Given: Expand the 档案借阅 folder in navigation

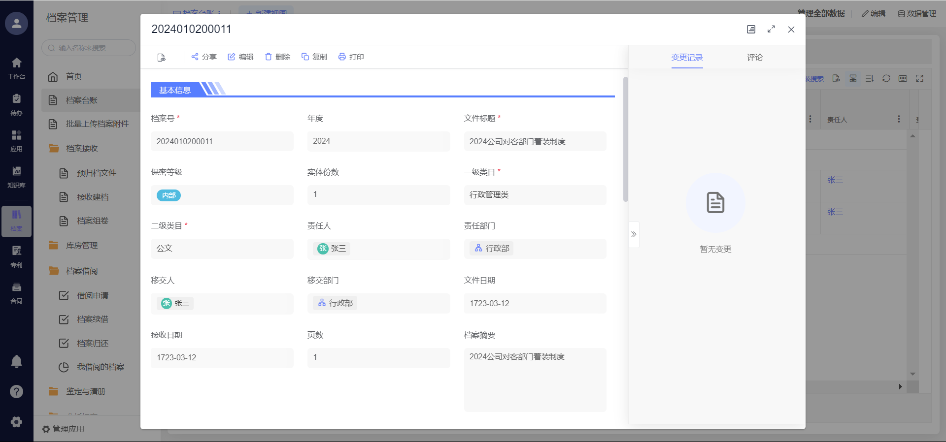Looking at the screenshot, I should pos(81,271).
